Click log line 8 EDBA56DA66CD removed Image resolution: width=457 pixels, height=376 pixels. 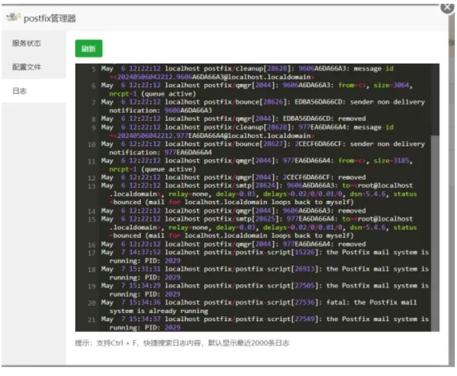click(x=233, y=119)
